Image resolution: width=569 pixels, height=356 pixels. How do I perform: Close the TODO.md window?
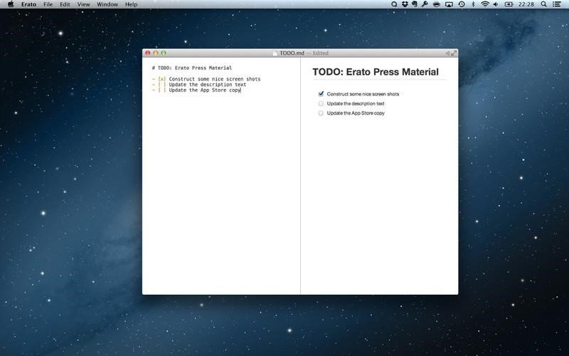(x=148, y=53)
